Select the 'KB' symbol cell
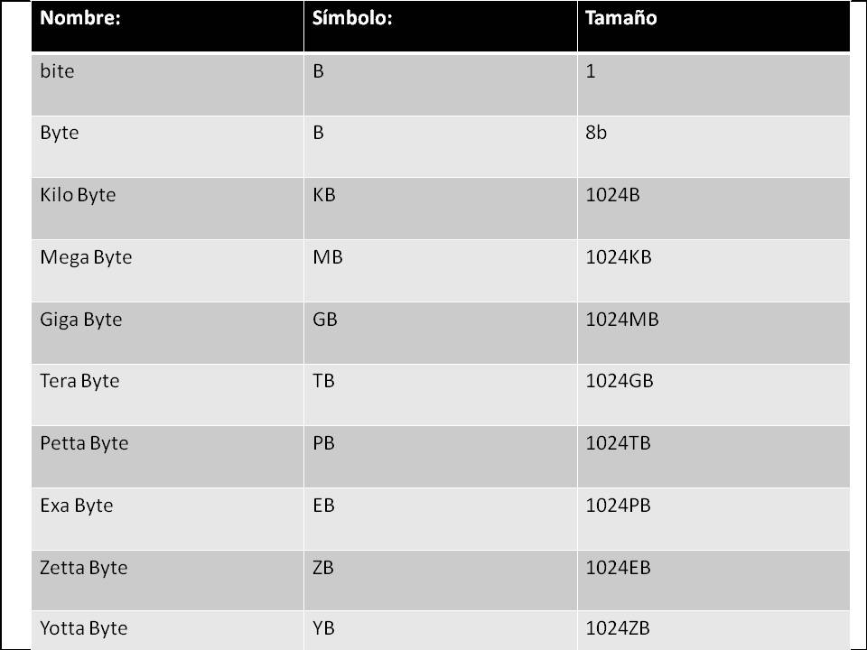Viewport: 867px width, 650px height. coord(323,195)
